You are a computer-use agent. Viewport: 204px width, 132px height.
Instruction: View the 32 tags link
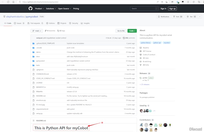[61, 31]
